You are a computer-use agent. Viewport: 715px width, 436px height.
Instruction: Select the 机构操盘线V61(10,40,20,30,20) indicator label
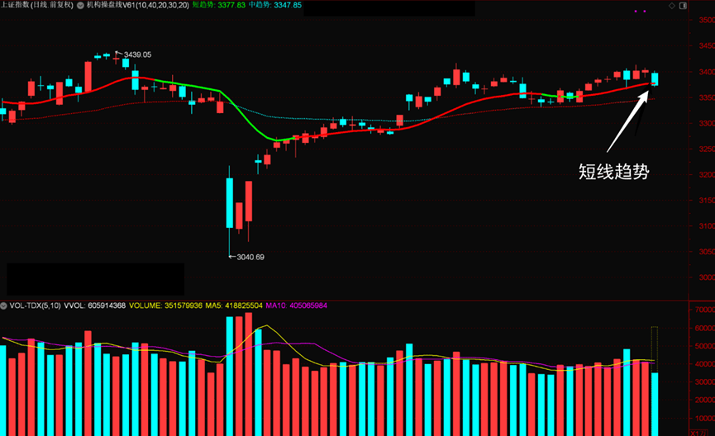coord(138,5)
